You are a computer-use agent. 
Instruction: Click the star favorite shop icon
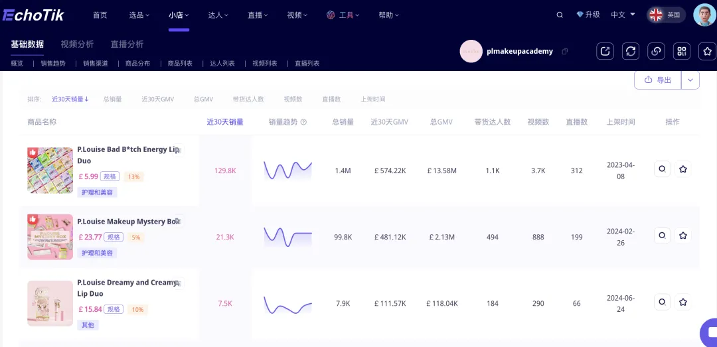point(708,51)
